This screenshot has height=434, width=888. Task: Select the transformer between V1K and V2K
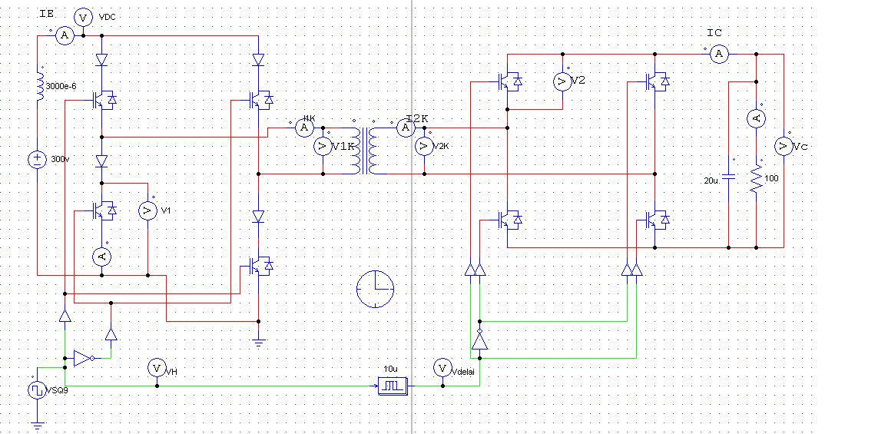pyautogui.click(x=366, y=150)
